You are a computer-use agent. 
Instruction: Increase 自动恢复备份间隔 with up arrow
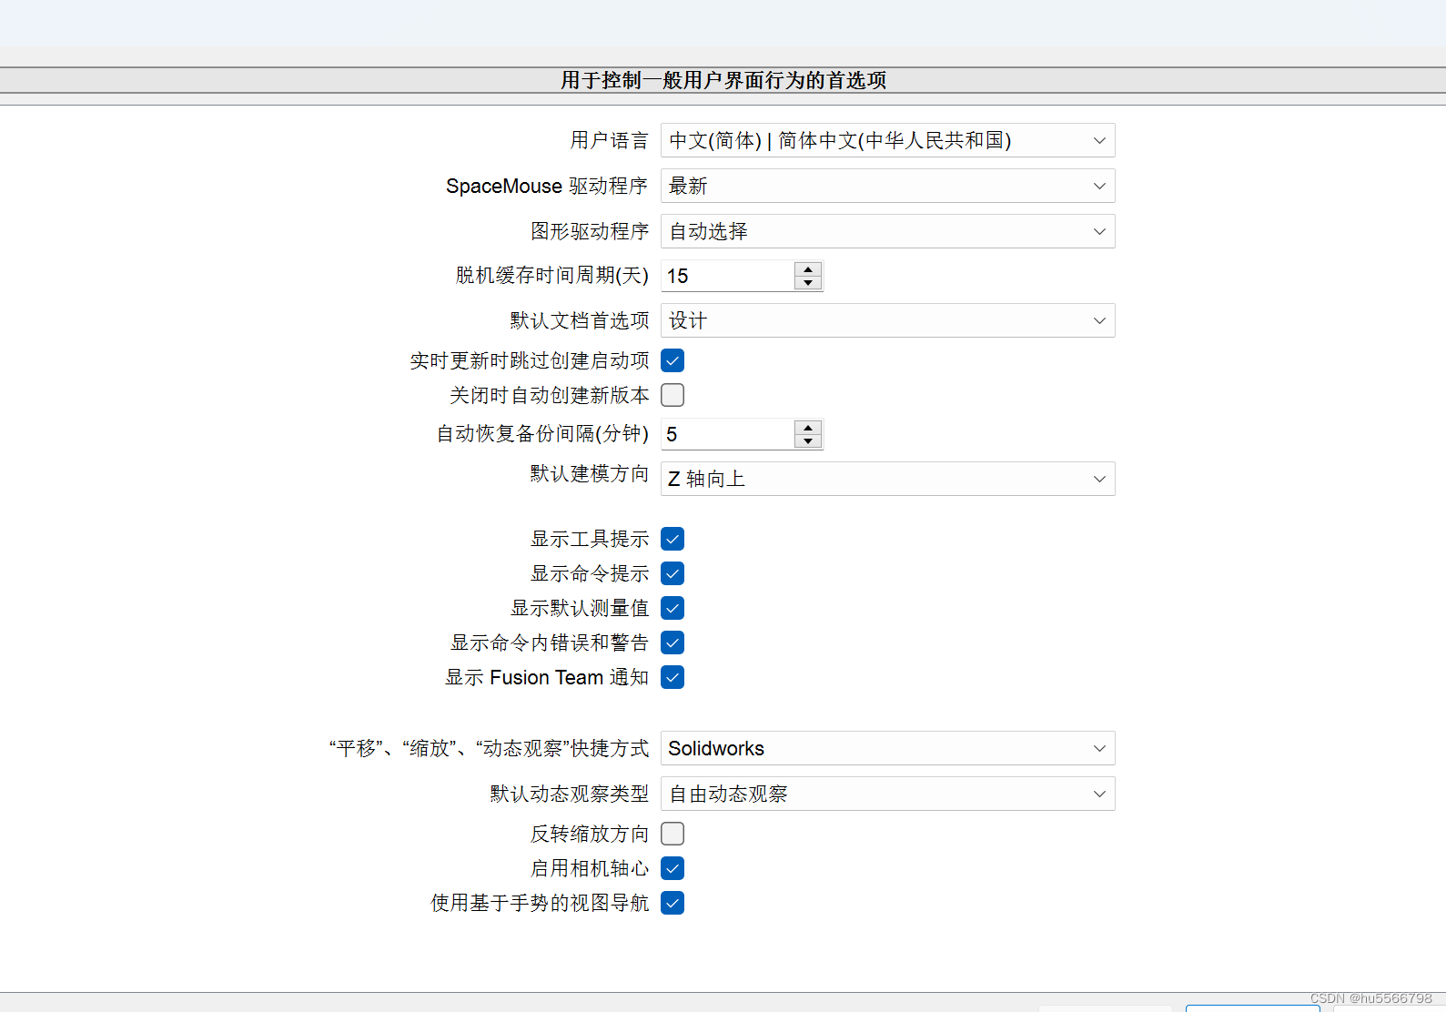pos(808,428)
